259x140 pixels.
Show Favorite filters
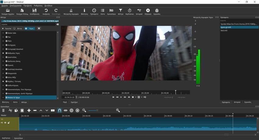coord(7,29)
